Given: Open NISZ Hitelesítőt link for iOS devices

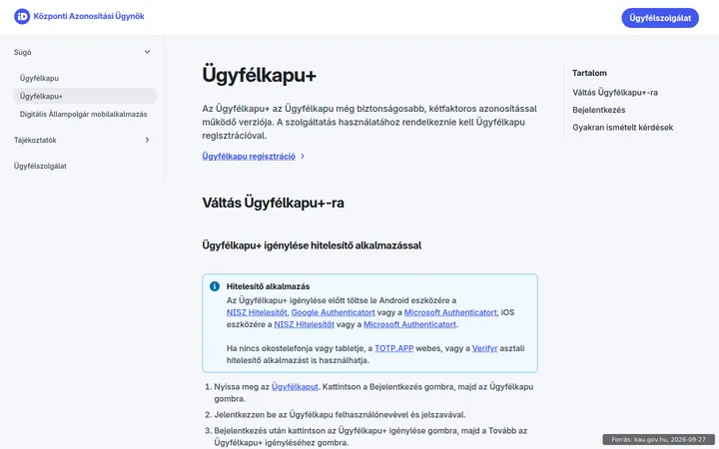Looking at the screenshot, I should coord(304,324).
